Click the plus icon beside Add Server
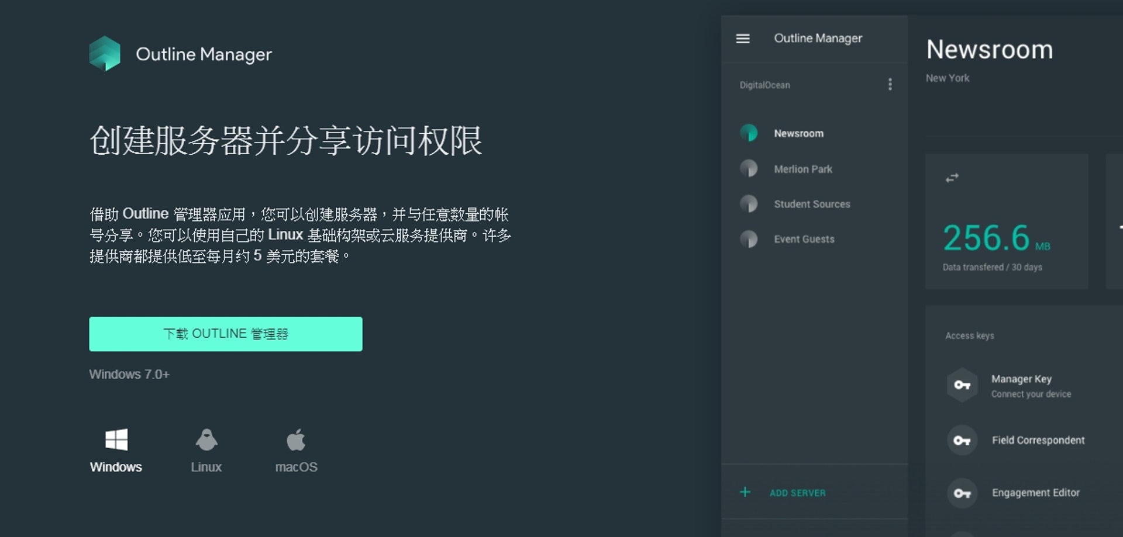1123x537 pixels. point(745,493)
